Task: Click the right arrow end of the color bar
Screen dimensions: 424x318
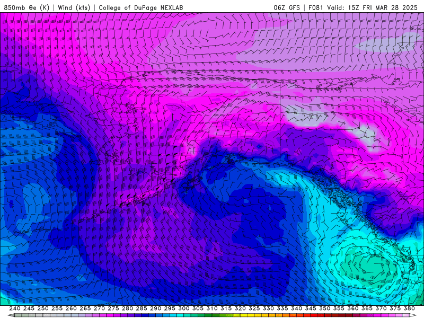Action: coord(413,315)
